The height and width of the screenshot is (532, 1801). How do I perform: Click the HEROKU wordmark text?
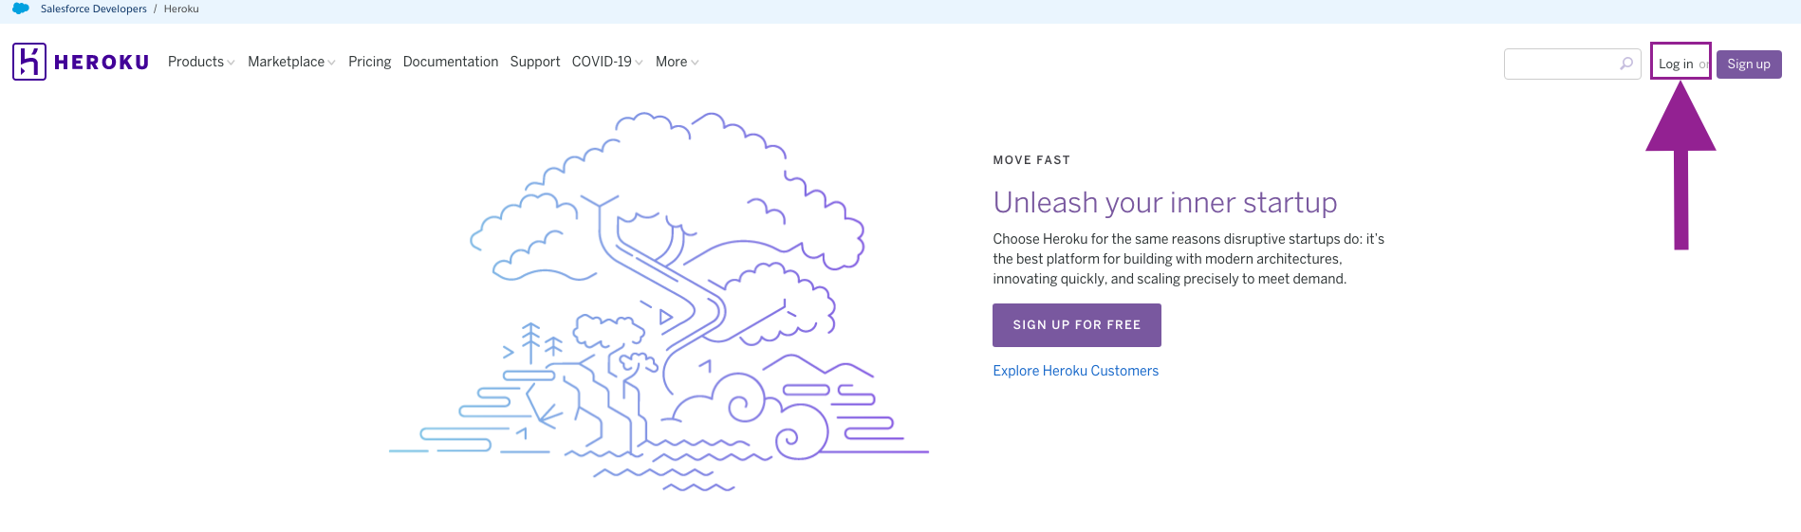click(102, 63)
